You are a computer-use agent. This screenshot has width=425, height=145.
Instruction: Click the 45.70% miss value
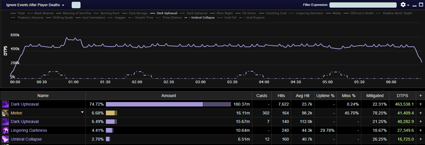[352, 113]
